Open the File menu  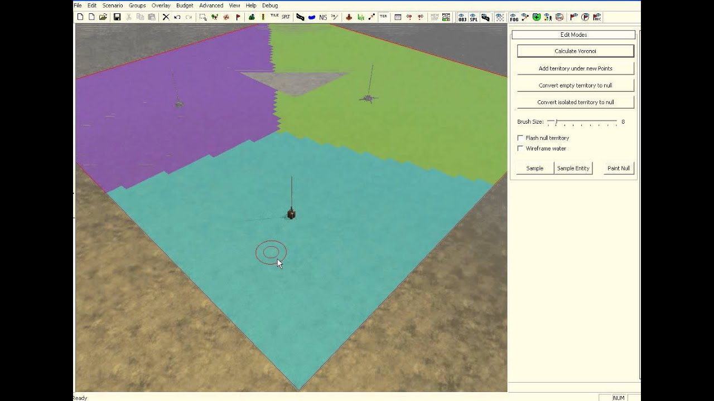(78, 6)
